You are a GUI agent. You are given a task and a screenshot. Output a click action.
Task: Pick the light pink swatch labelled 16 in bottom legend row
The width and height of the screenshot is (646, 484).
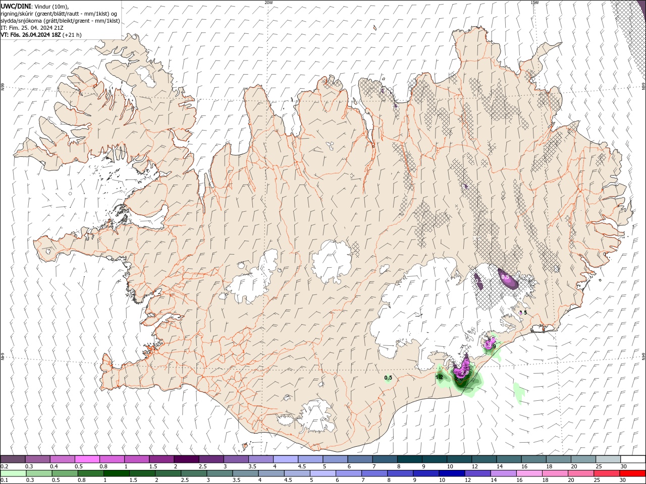tap(529, 473)
